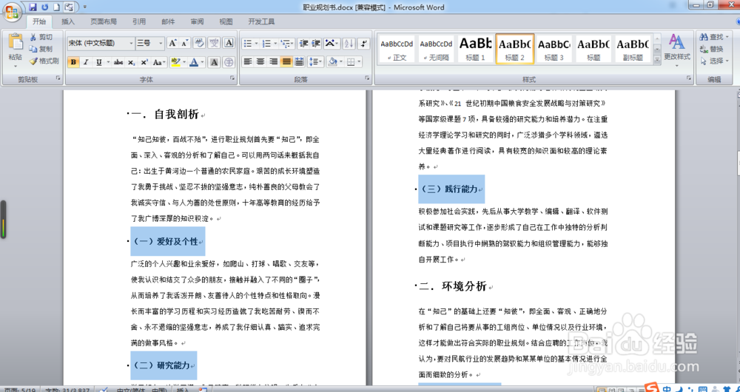The image size is (740, 392).
Task: Toggle justify alignment
Action: [x=286, y=62]
